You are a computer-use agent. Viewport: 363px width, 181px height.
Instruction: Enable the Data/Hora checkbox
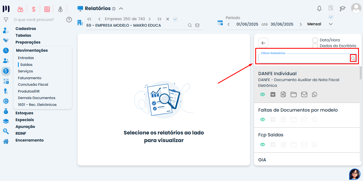[315, 40]
